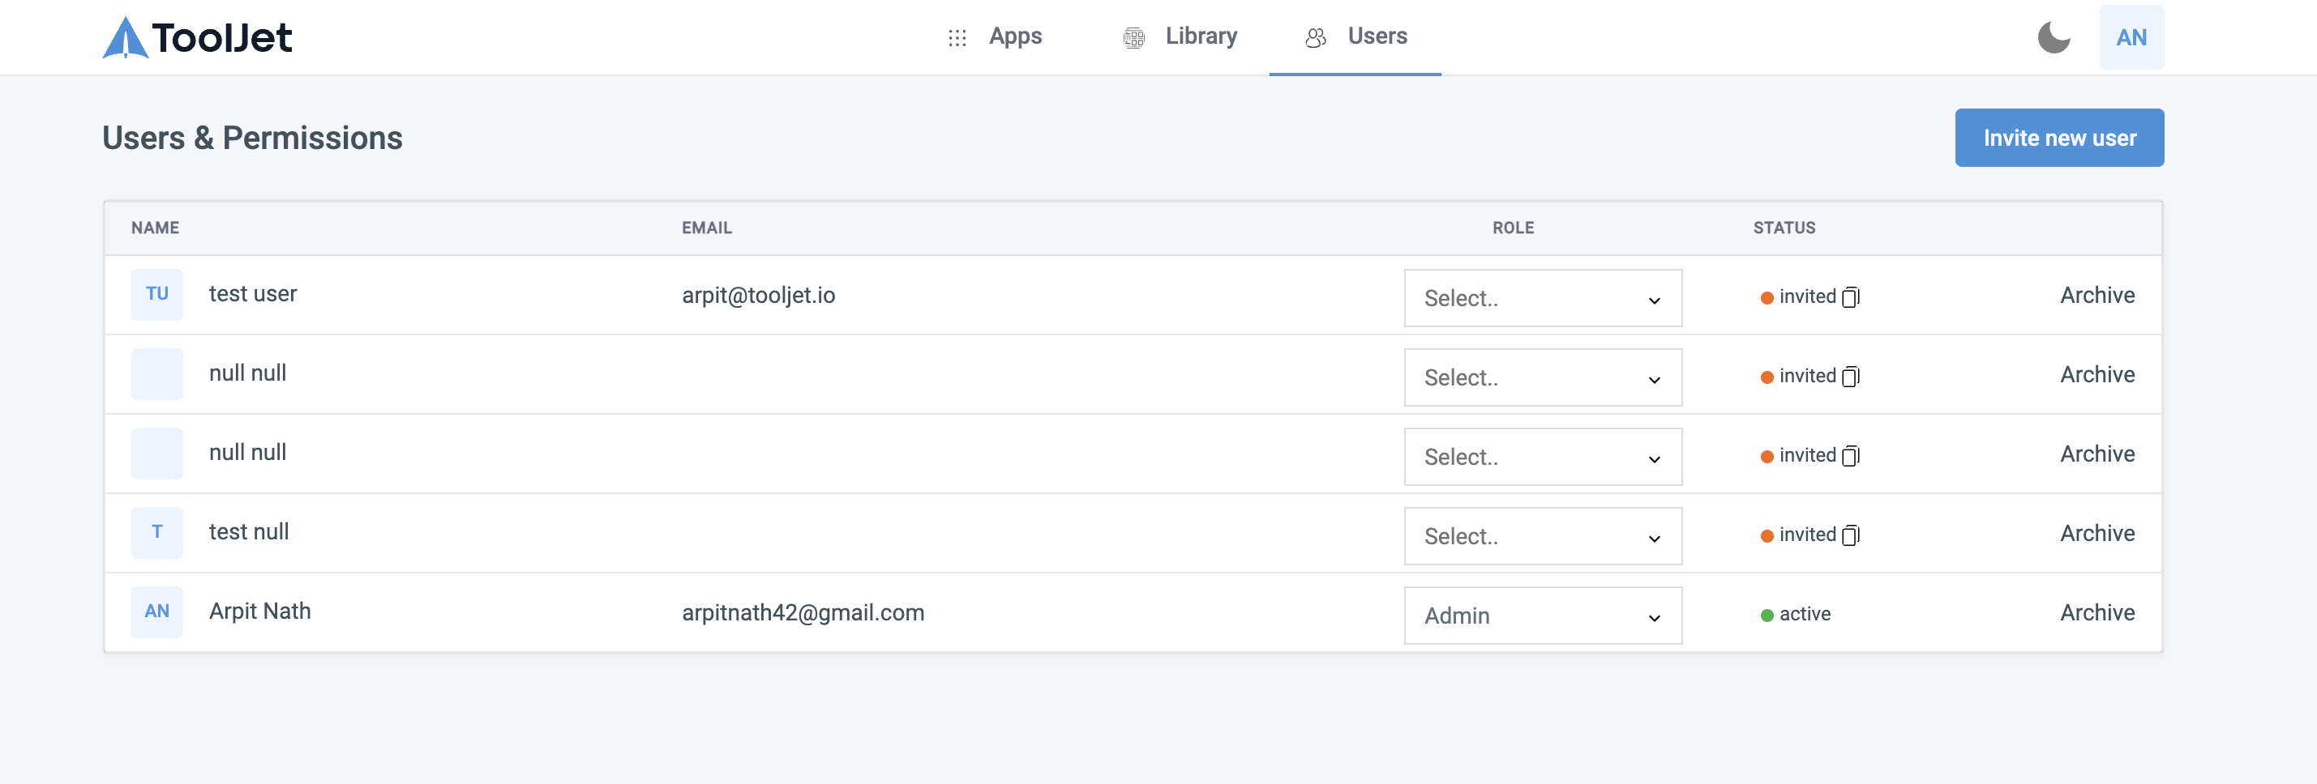
Task: Click the name test null
Action: [249, 532]
